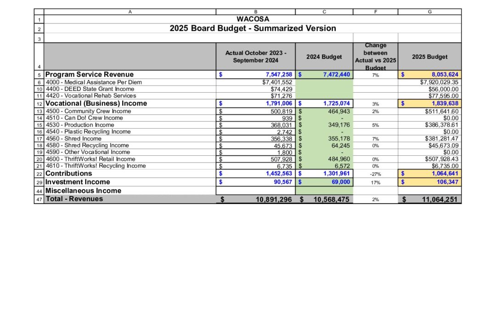Click the $56,000.00 cell

tap(429, 89)
